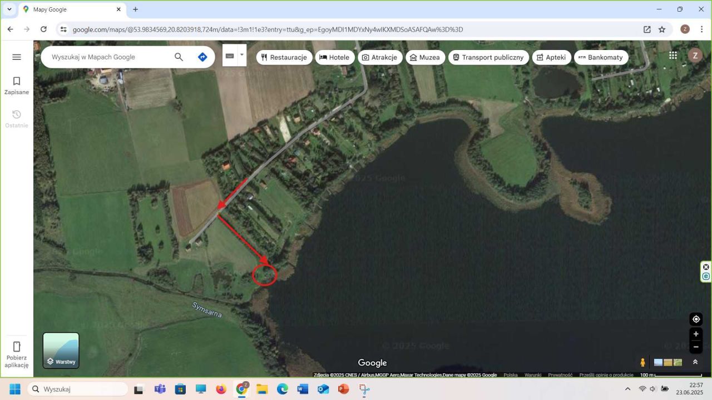This screenshot has height=400, width=712.
Task: Click the magnifier search icon in Maps
Action: tap(179, 57)
